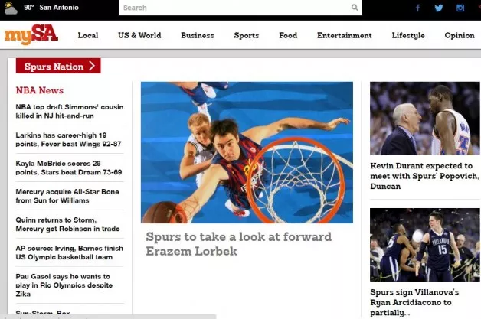Open the Facebook icon link
Viewport: 481px width, 319px height.
[417, 8]
